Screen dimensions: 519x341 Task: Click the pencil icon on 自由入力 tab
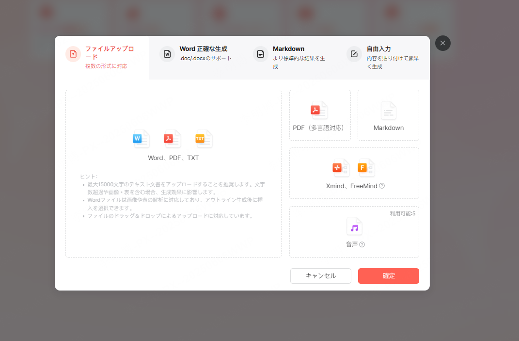click(354, 54)
